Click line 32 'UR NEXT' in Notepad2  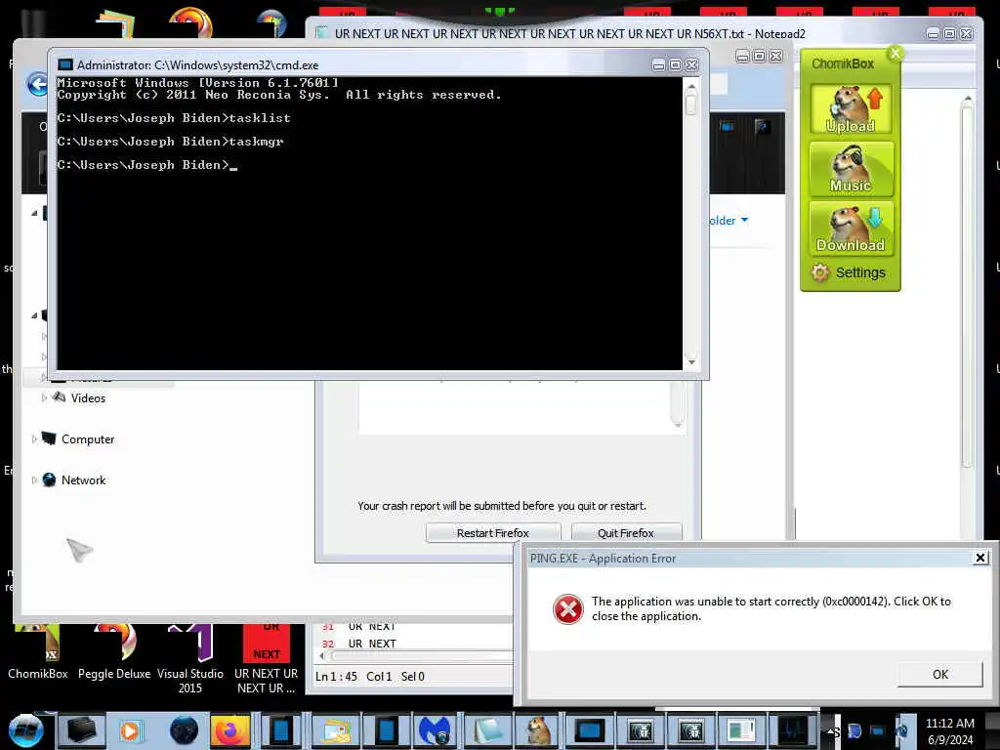pos(372,644)
